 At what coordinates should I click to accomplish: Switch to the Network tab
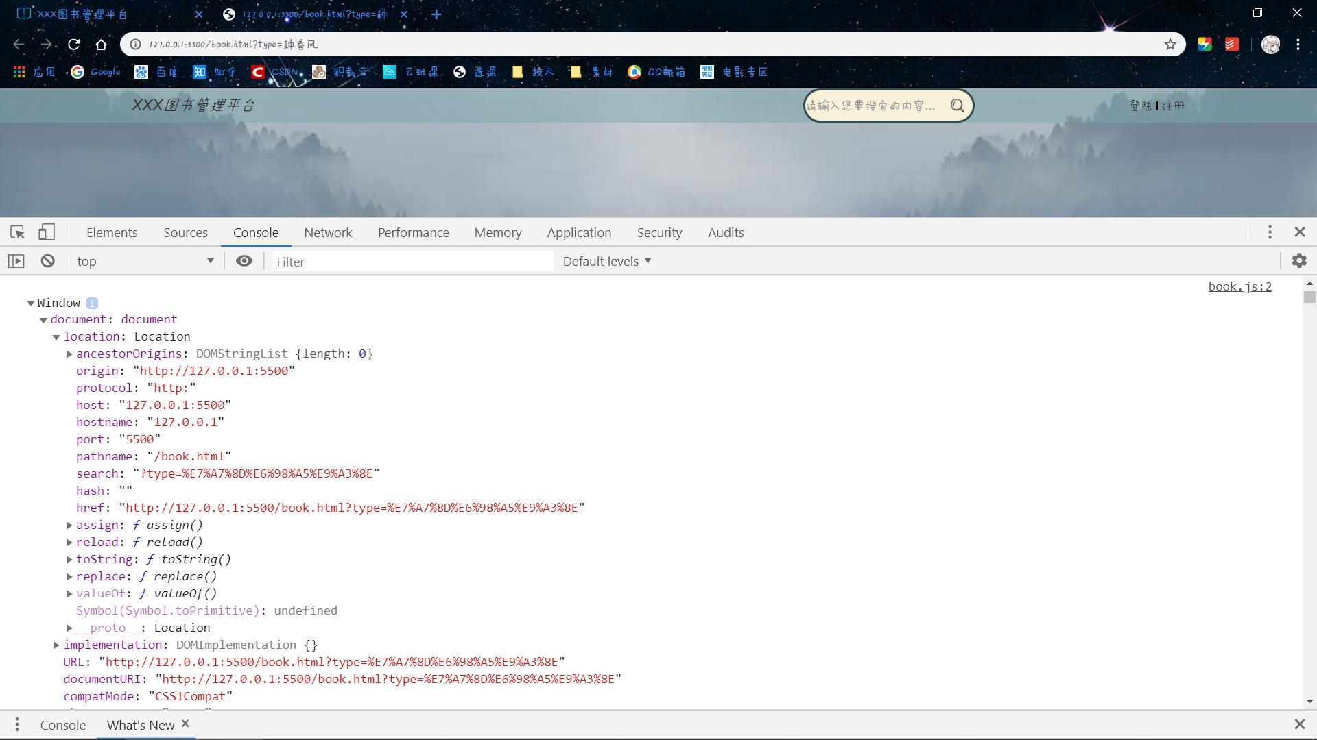pyautogui.click(x=328, y=233)
